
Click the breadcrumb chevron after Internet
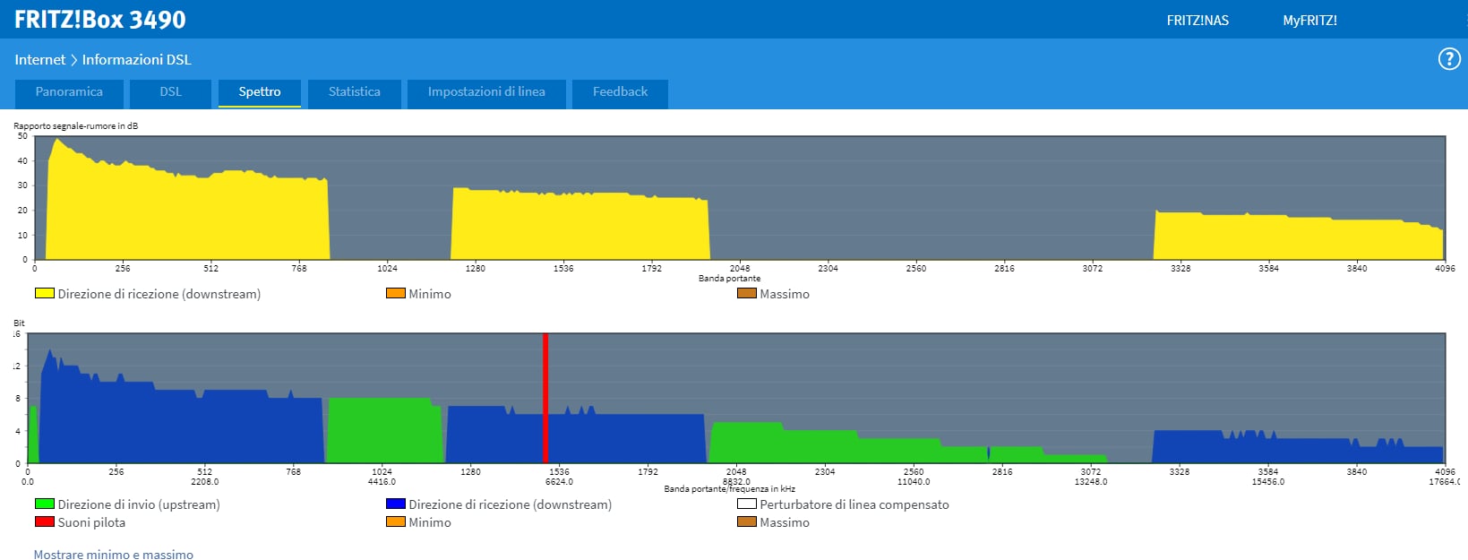[x=73, y=60]
